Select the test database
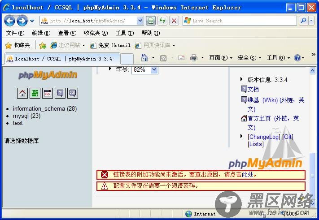This screenshot has width=319, height=220. (17, 123)
